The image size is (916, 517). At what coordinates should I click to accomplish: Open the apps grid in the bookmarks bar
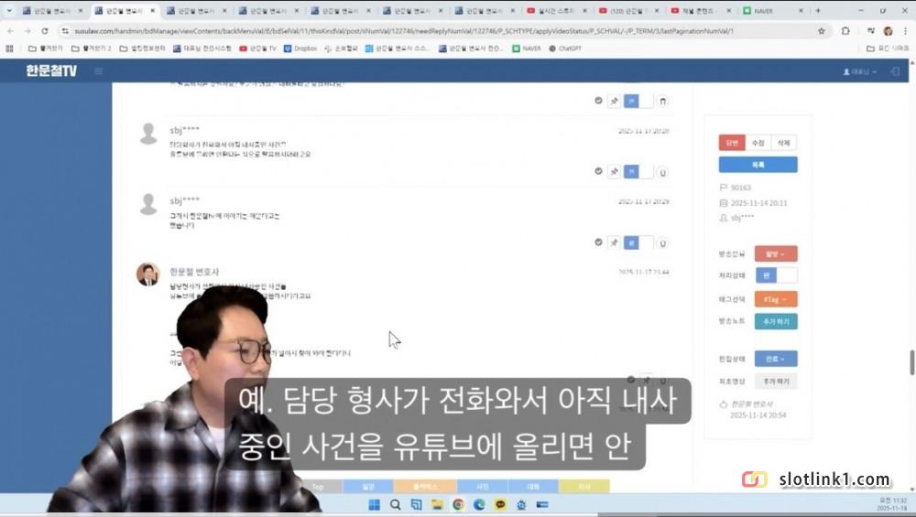(x=9, y=48)
